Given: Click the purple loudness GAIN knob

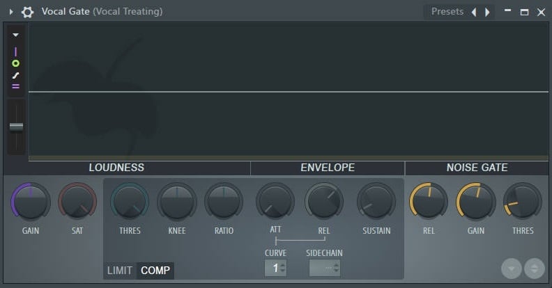Looking at the screenshot, I should (x=31, y=202).
